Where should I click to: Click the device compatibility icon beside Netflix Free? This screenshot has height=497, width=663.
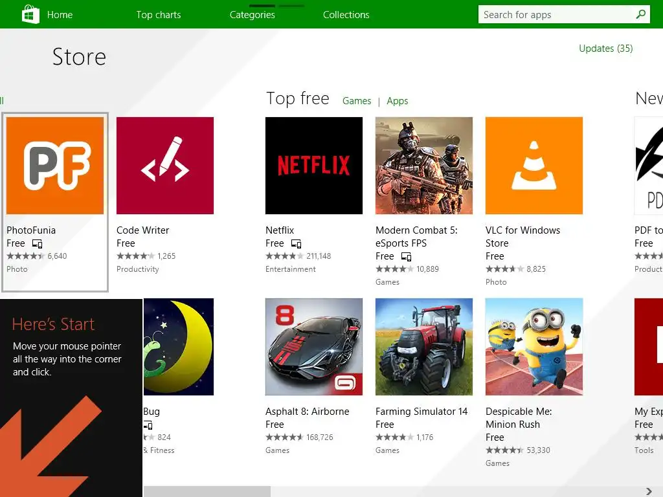point(296,244)
